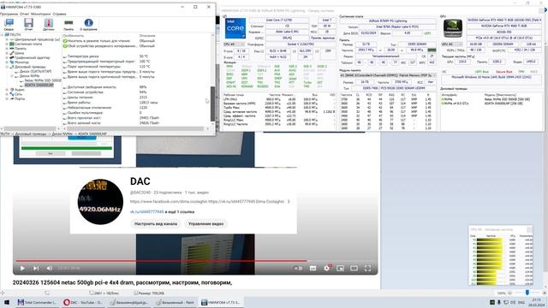
Task: Expand the Аудио tree node
Action: click(7, 90)
